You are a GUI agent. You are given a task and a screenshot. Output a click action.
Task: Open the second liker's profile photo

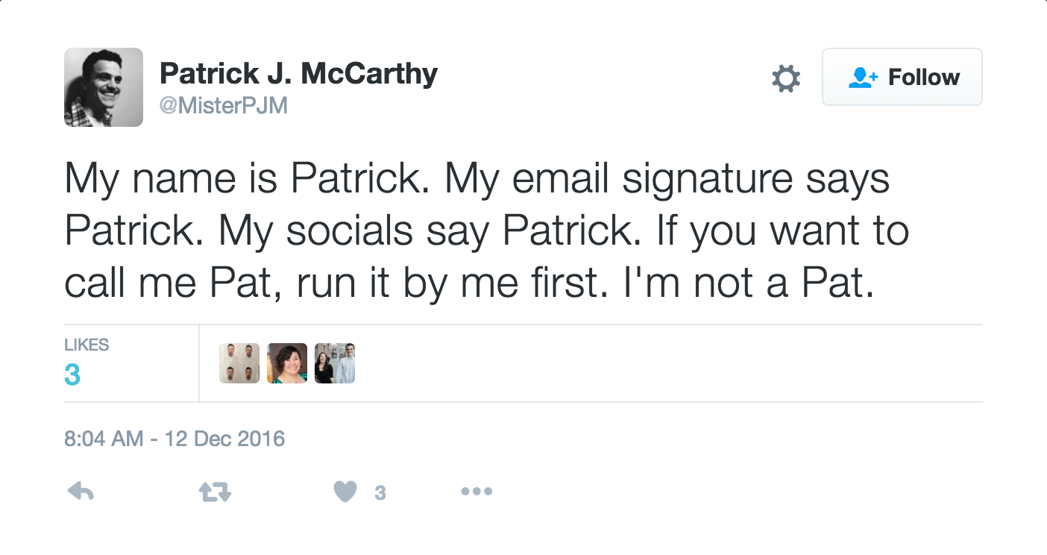tap(286, 363)
